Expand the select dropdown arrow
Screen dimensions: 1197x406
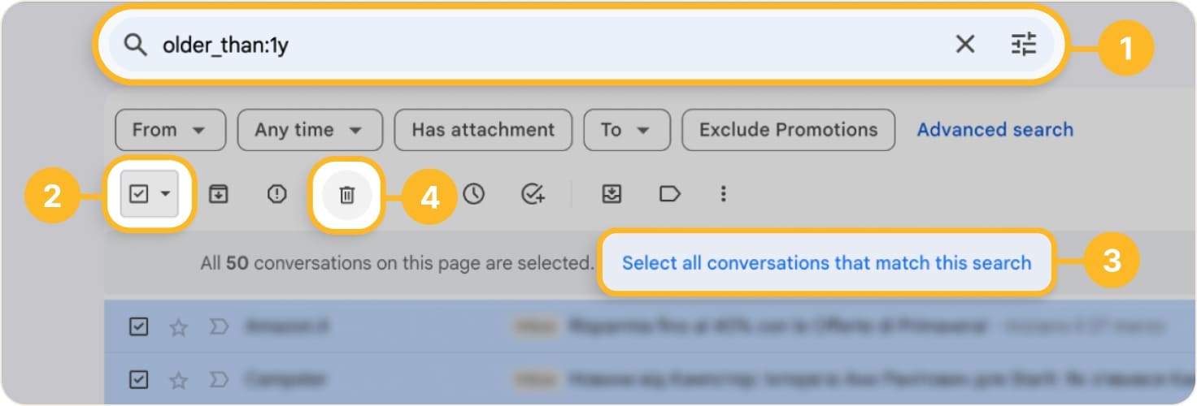(x=166, y=194)
